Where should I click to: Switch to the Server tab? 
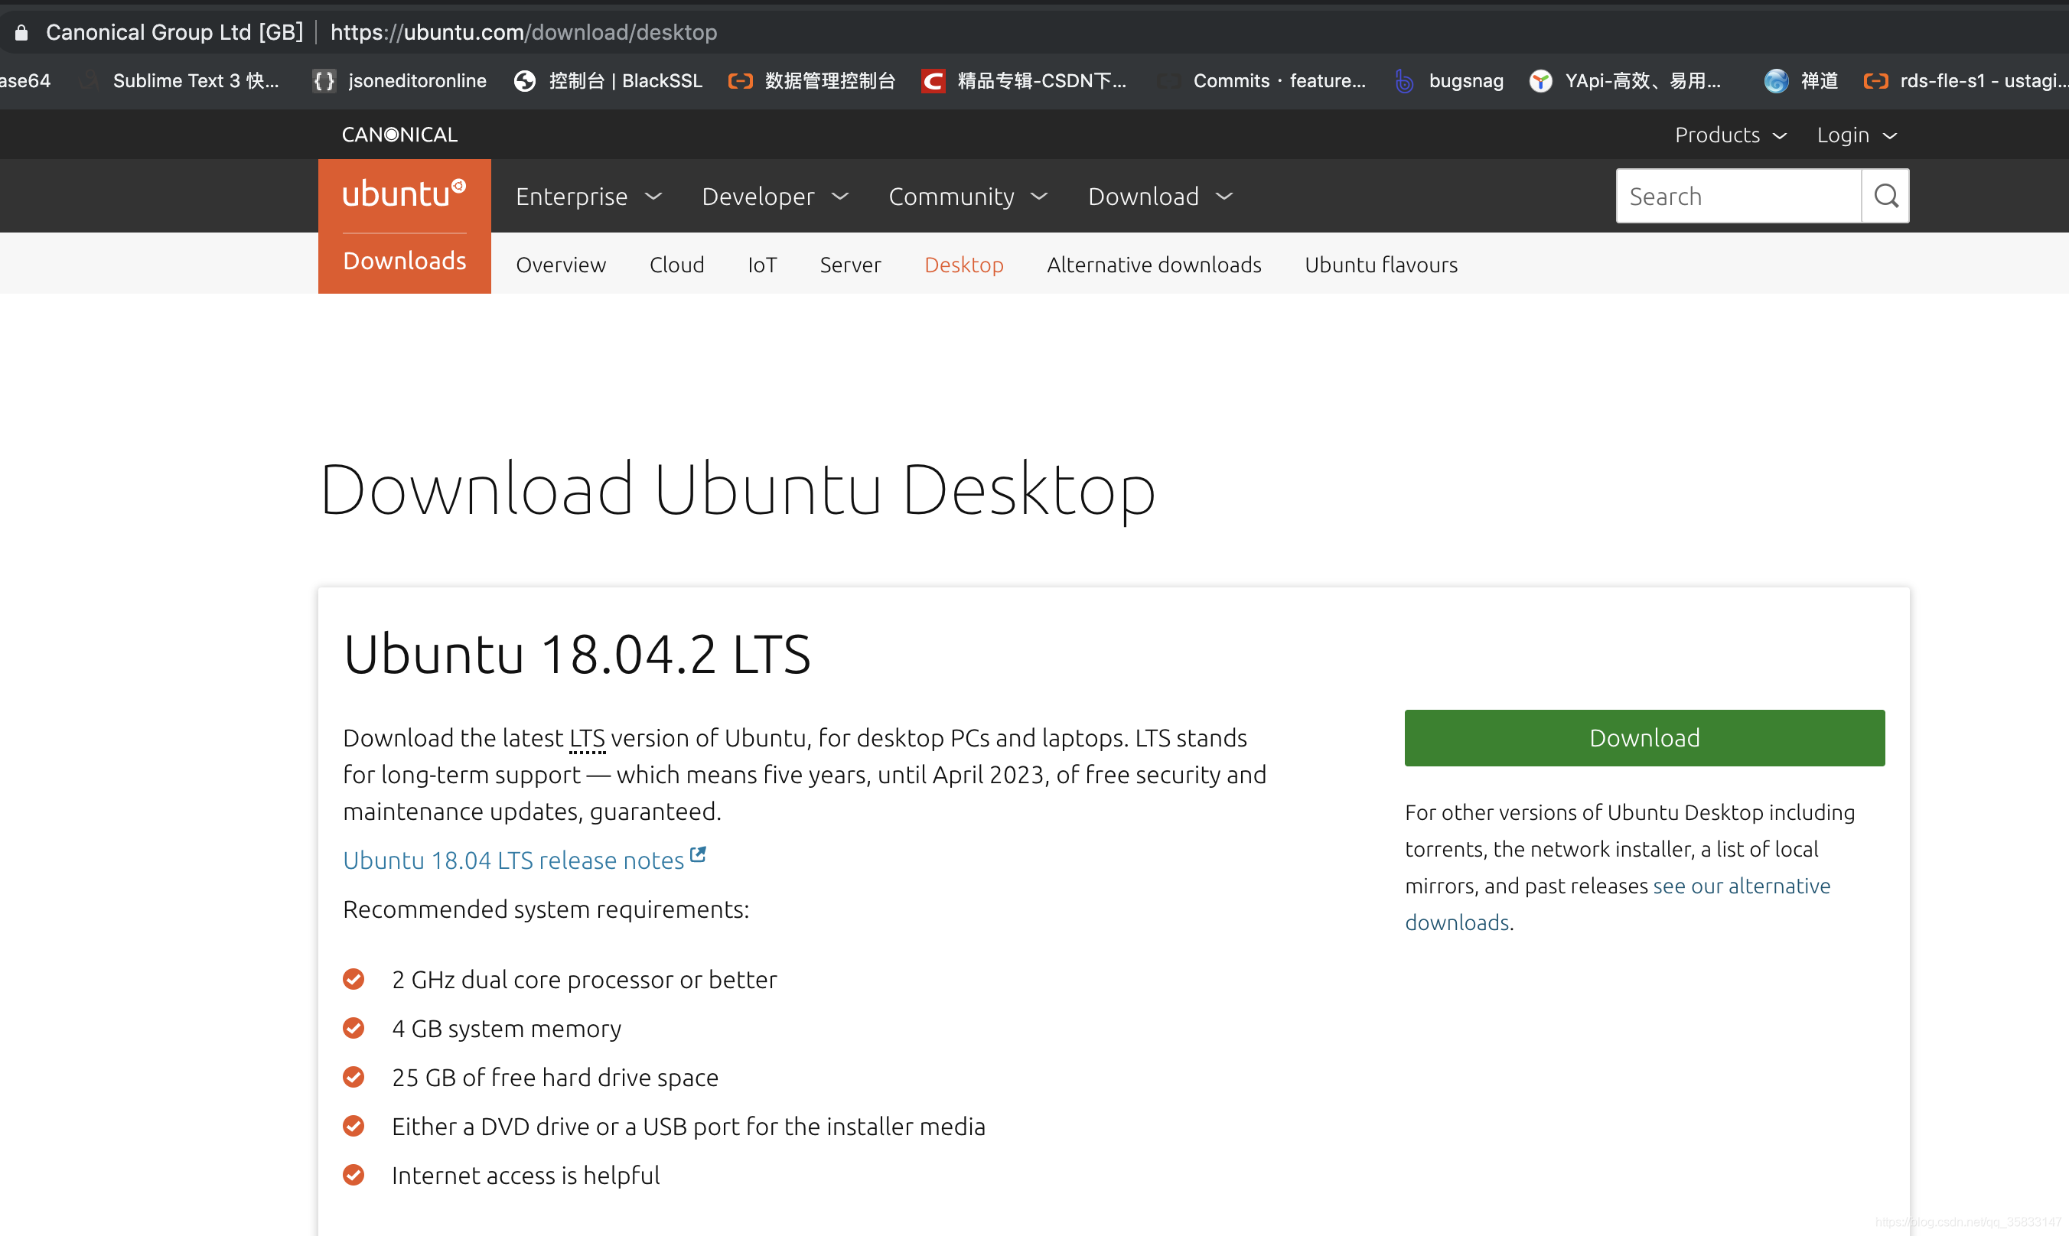pyautogui.click(x=850, y=265)
